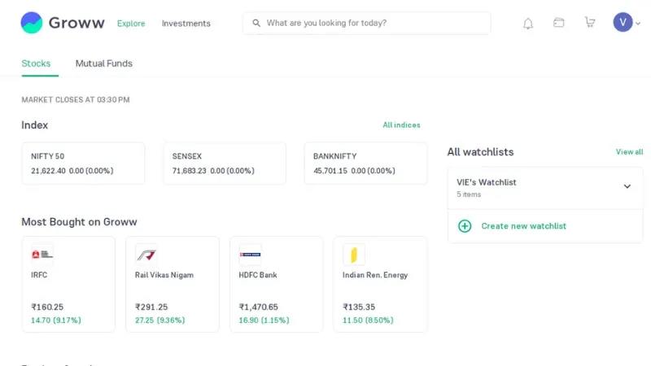Click the '5 items' watchlist count
The height and width of the screenshot is (366, 651).
point(469,194)
